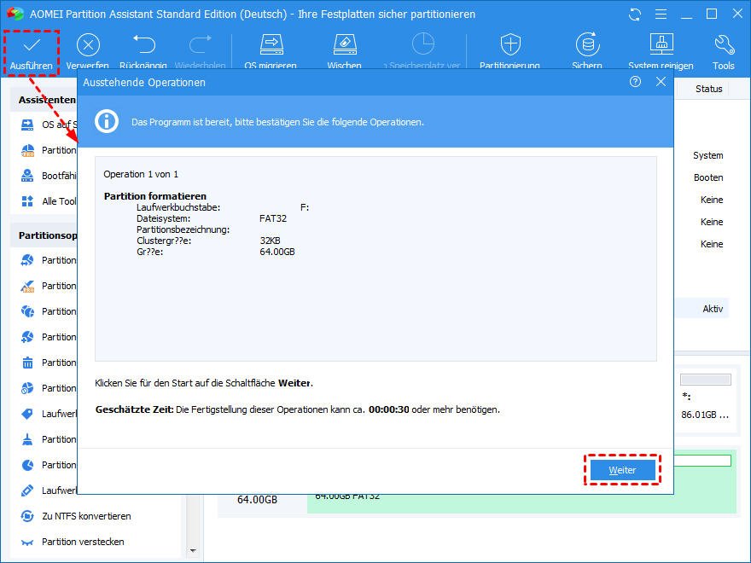Click the Weiter button

pos(622,470)
